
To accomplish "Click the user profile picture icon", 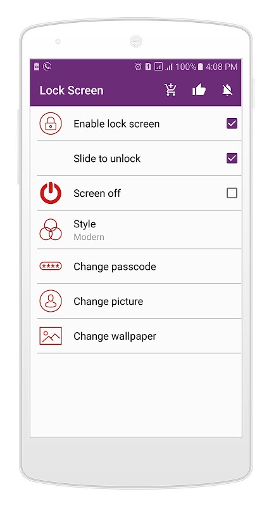I will [x=51, y=301].
